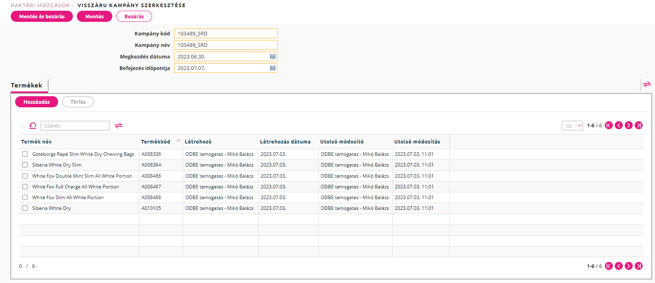
Task: Go to previous page in bottom pager
Action: coord(619,266)
